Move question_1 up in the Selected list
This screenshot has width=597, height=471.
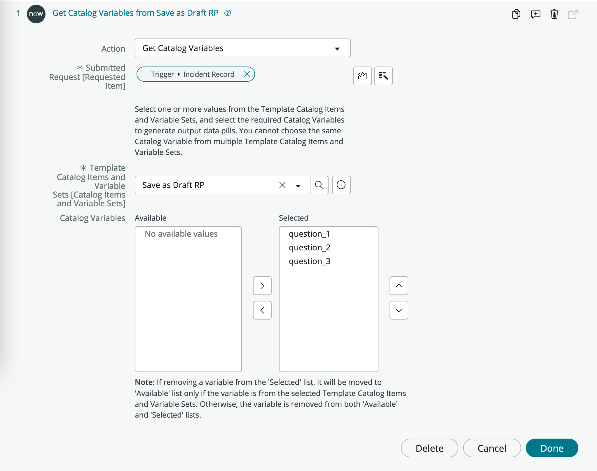398,286
